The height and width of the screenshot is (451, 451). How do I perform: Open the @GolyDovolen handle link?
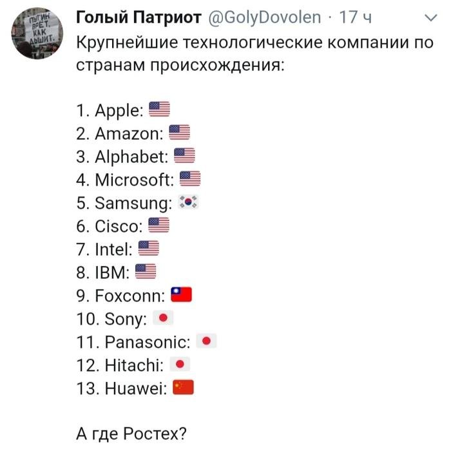tap(264, 18)
